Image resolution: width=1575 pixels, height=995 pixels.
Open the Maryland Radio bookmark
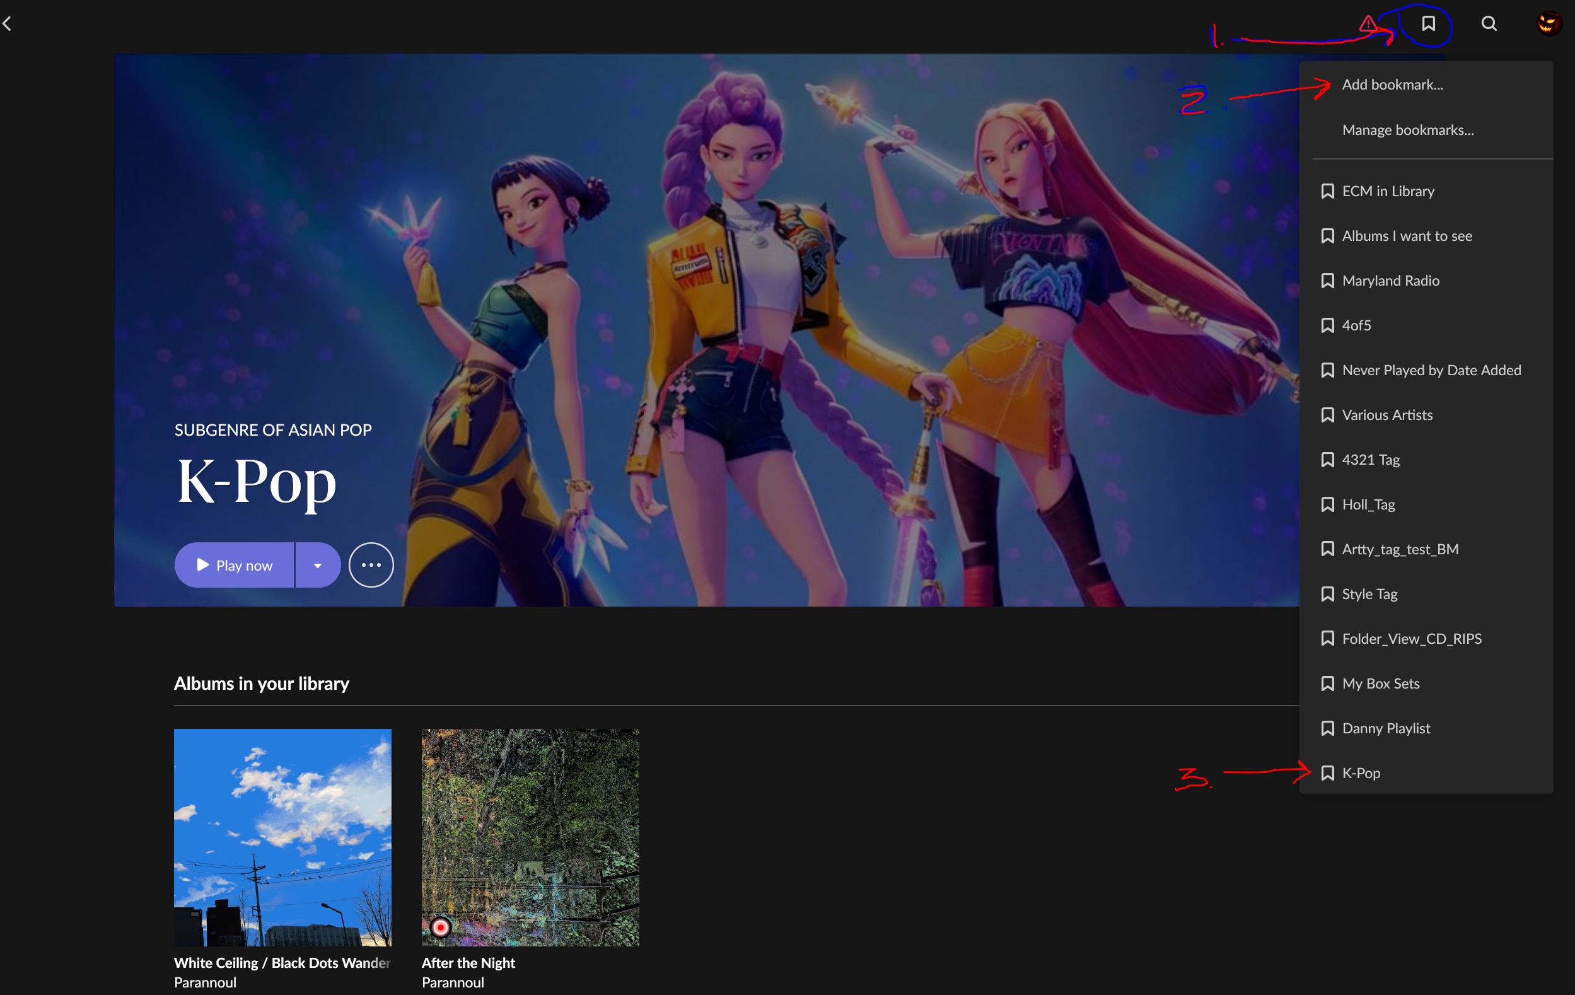1390,281
